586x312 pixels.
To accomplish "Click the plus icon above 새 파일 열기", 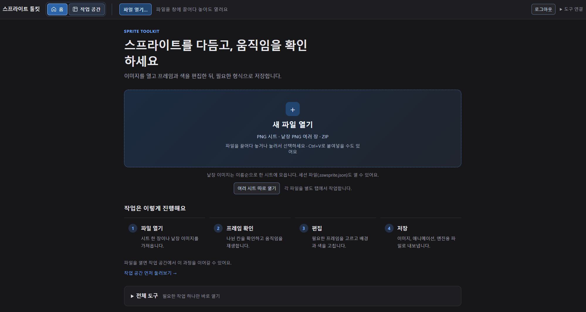I will click(293, 109).
